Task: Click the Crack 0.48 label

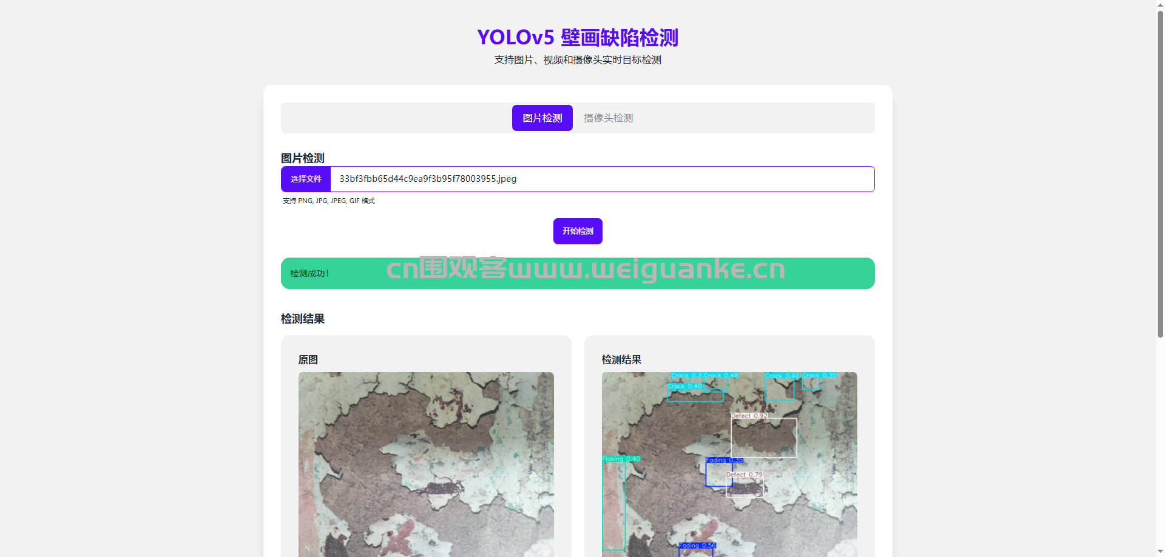Action: (721, 375)
